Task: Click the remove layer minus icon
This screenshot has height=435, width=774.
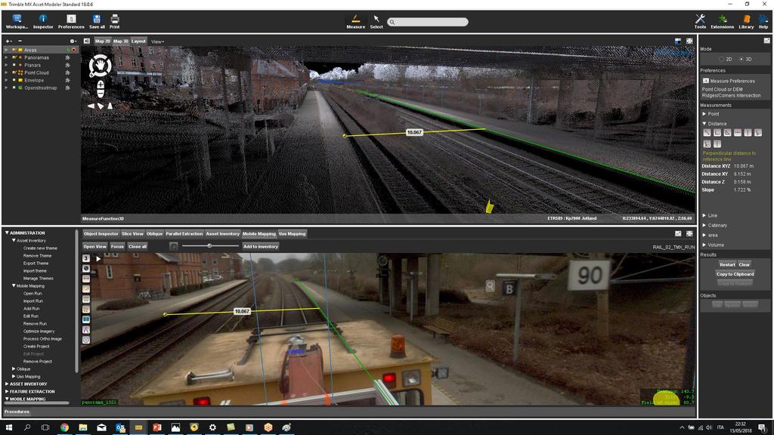Action: 20,41
